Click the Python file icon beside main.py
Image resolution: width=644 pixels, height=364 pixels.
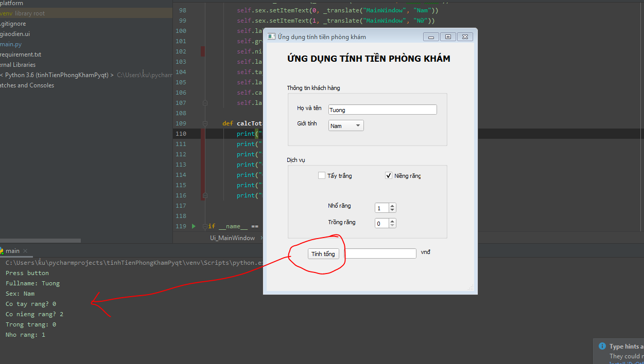click(x=1, y=44)
